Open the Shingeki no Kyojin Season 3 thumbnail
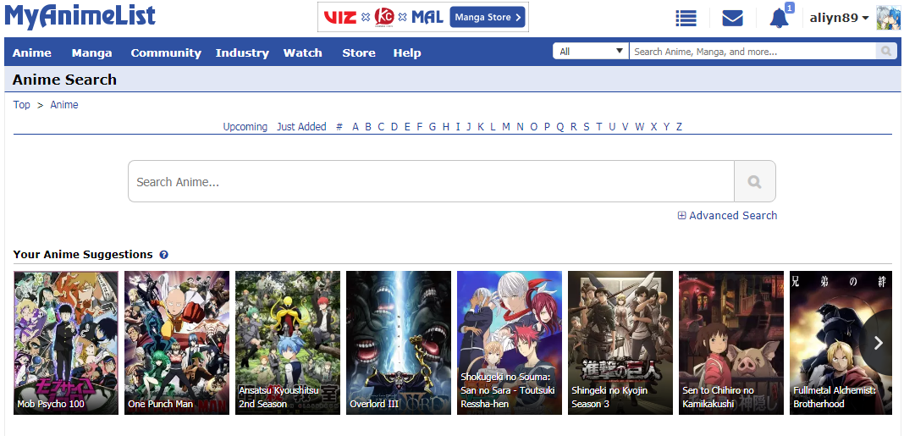Viewport: 915px width, 436px height. click(620, 343)
